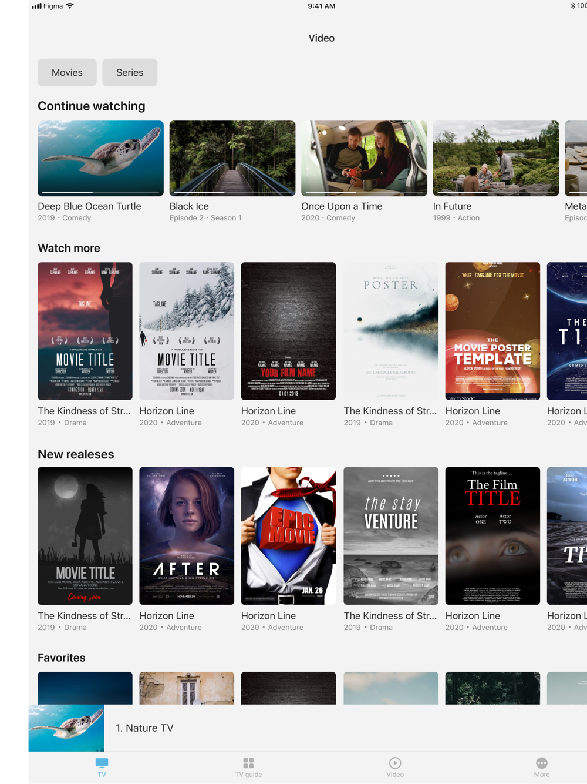Open the Video play icon tab
The height and width of the screenshot is (784, 587).
pyautogui.click(x=395, y=763)
